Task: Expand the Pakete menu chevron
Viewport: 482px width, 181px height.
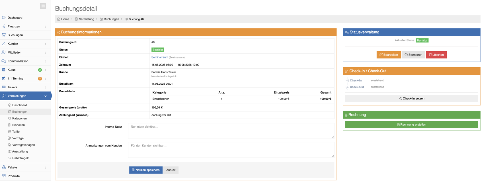Action: tap(46, 168)
